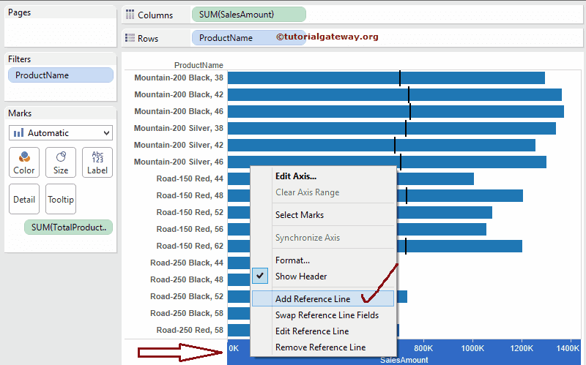Screen dimensions: 586x365
Task: Click the ProductName column header
Action: pos(199,65)
